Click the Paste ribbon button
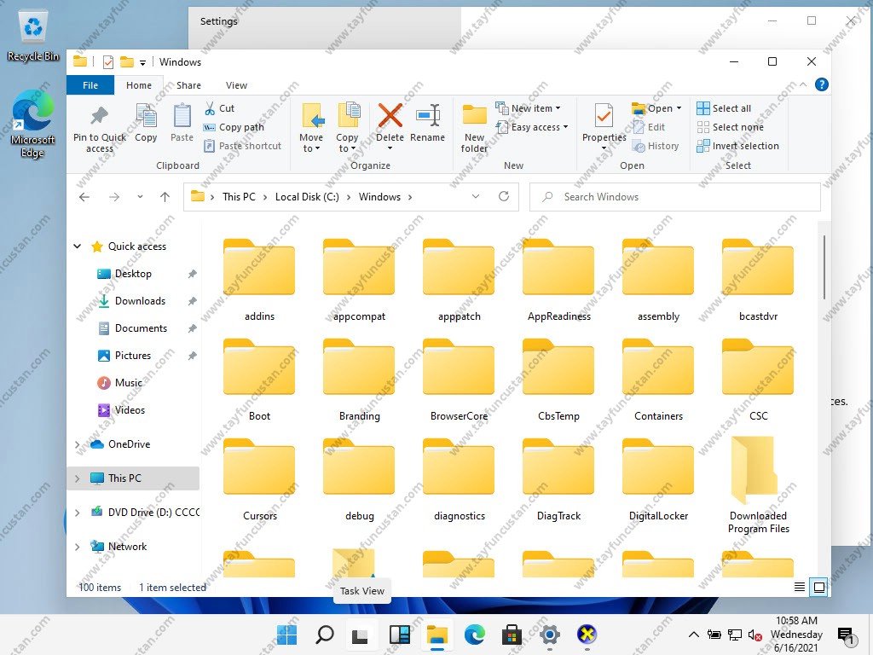 point(182,123)
